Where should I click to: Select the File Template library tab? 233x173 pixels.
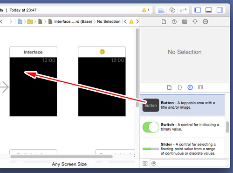tap(169, 87)
